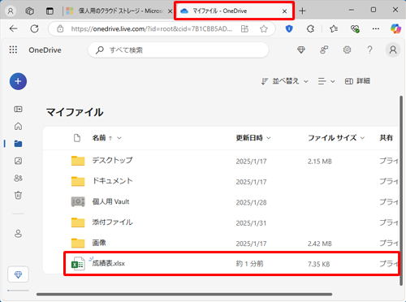
Task: Expand the 並べ替え sort dropdown
Action: [x=285, y=81]
